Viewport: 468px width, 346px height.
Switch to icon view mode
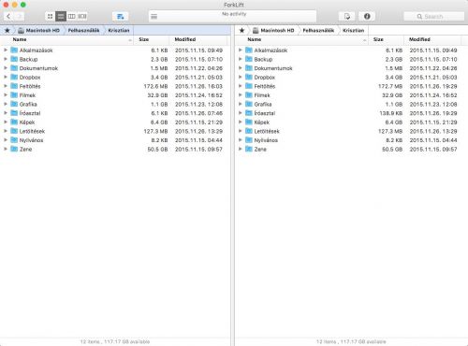50,16
